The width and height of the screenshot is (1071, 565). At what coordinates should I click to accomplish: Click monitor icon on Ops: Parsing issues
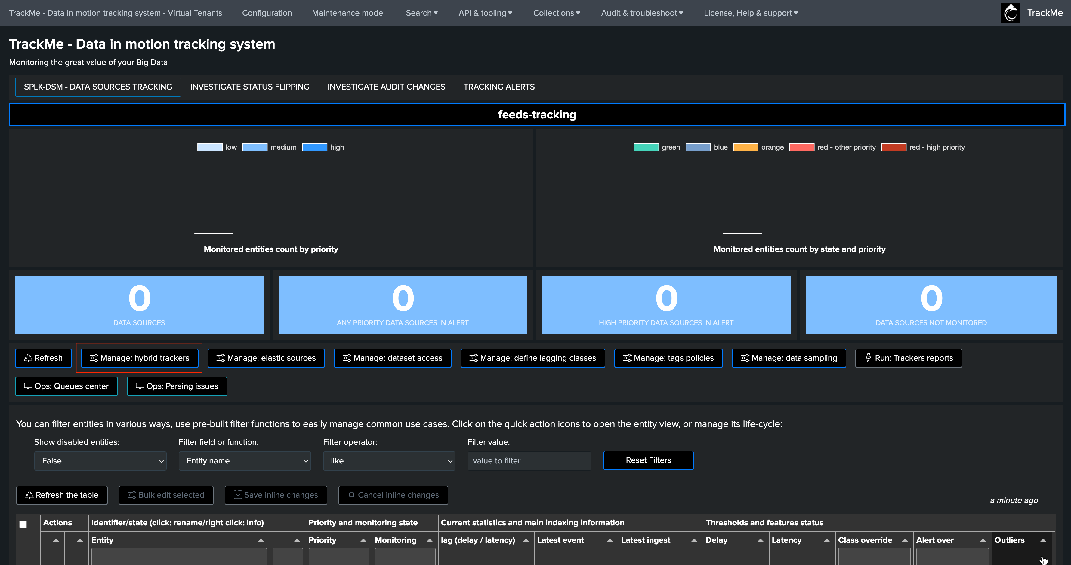tap(140, 386)
